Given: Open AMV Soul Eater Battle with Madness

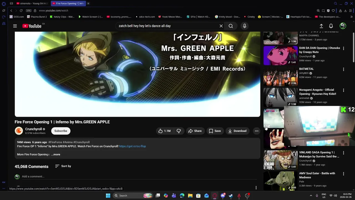Looking at the screenshot, I should [x=317, y=175].
